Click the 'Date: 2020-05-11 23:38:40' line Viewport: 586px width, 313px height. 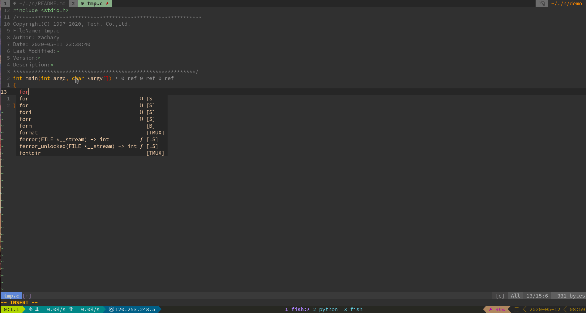tap(52, 44)
